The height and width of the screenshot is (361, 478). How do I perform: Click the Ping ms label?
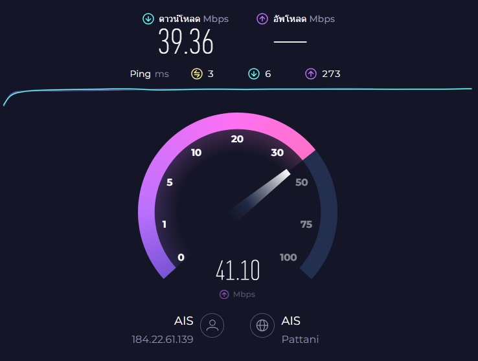150,74
